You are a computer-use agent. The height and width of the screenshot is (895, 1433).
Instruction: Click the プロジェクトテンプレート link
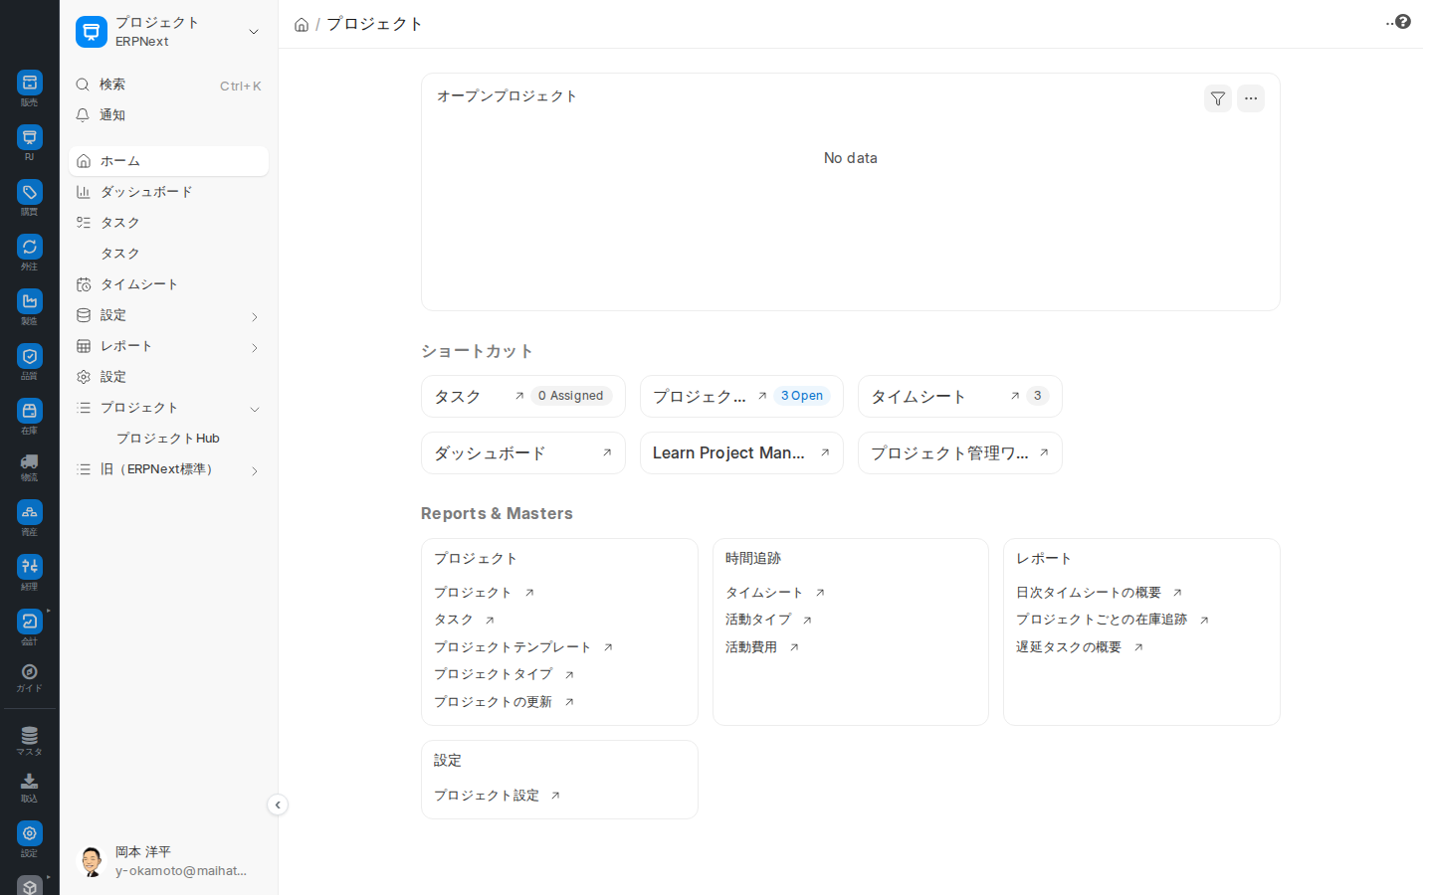click(512, 647)
